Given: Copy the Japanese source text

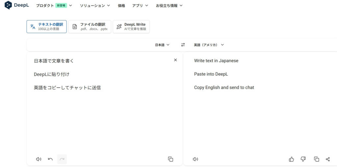Looking at the screenshot, I should 170,159.
